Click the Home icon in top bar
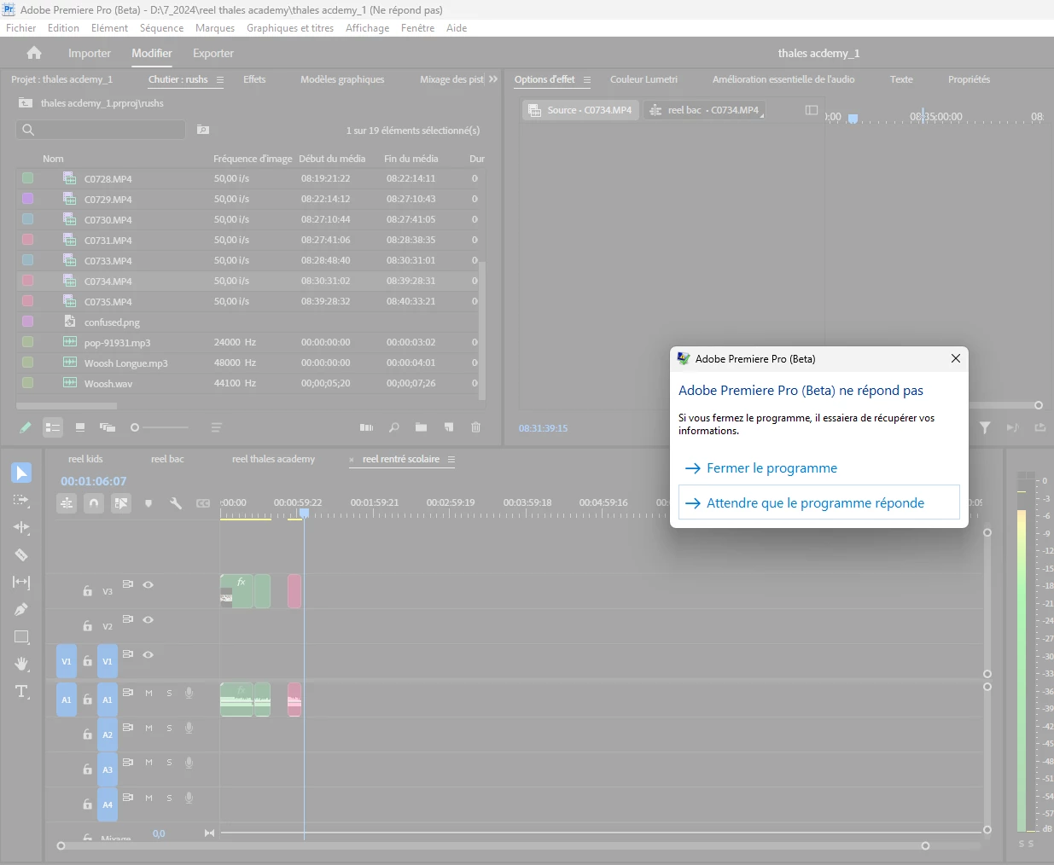Image resolution: width=1054 pixels, height=865 pixels. click(x=34, y=53)
